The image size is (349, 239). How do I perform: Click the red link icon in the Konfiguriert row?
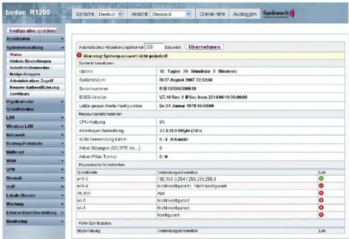click(321, 215)
